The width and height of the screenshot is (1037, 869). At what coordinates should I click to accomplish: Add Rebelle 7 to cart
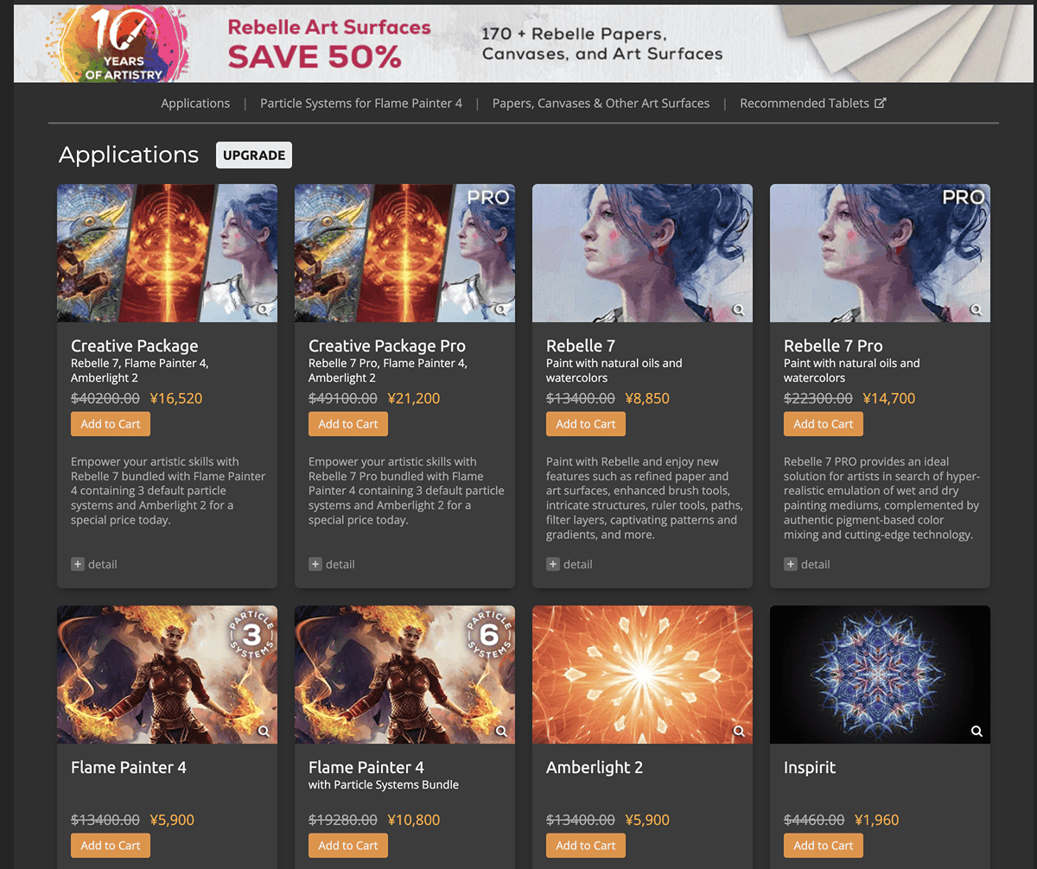coord(586,424)
